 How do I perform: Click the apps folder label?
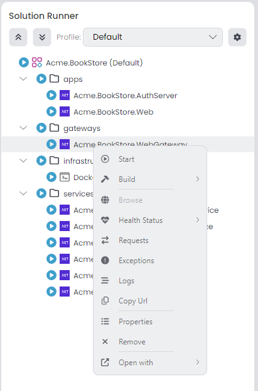[x=73, y=79]
